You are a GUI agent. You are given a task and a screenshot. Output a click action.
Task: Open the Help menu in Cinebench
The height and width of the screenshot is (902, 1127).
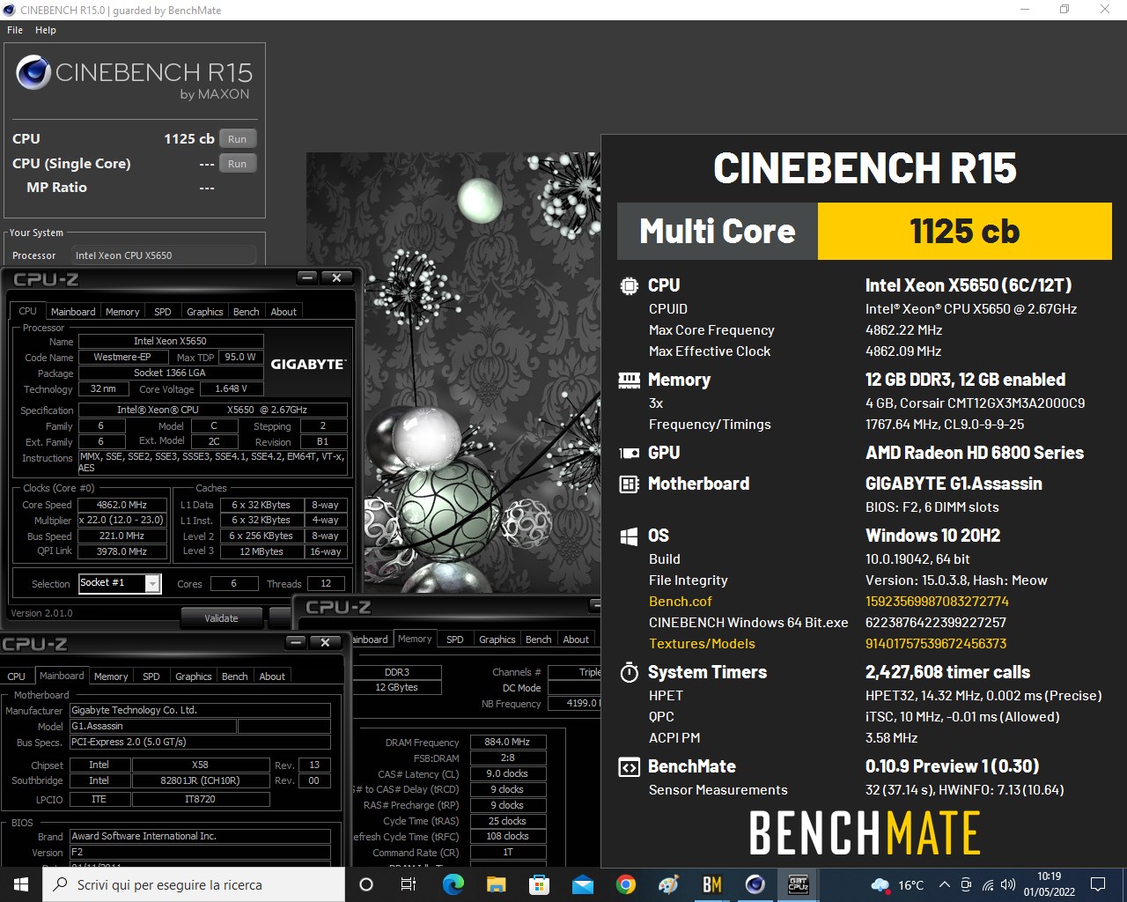click(46, 30)
